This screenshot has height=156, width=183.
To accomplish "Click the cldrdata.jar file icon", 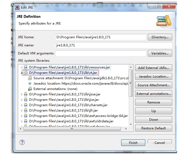I will (x=26, y=121).
